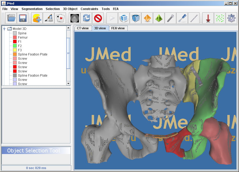This screenshot has width=239, height=172.
Task: Switch to the FEA view tab
Action: (118, 28)
